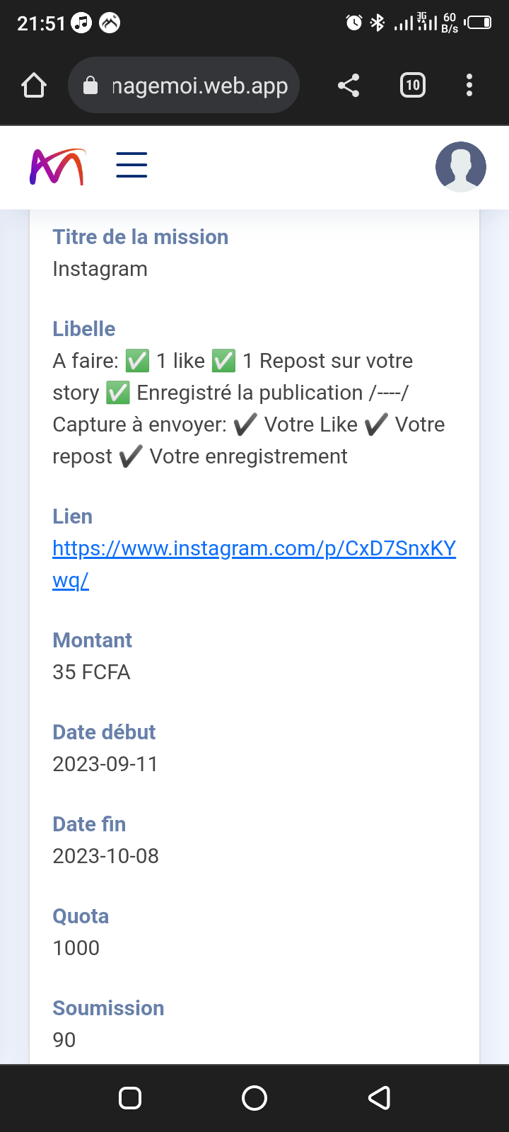The image size is (509, 1132).
Task: Tap the battery indicator icon
Action: [479, 23]
